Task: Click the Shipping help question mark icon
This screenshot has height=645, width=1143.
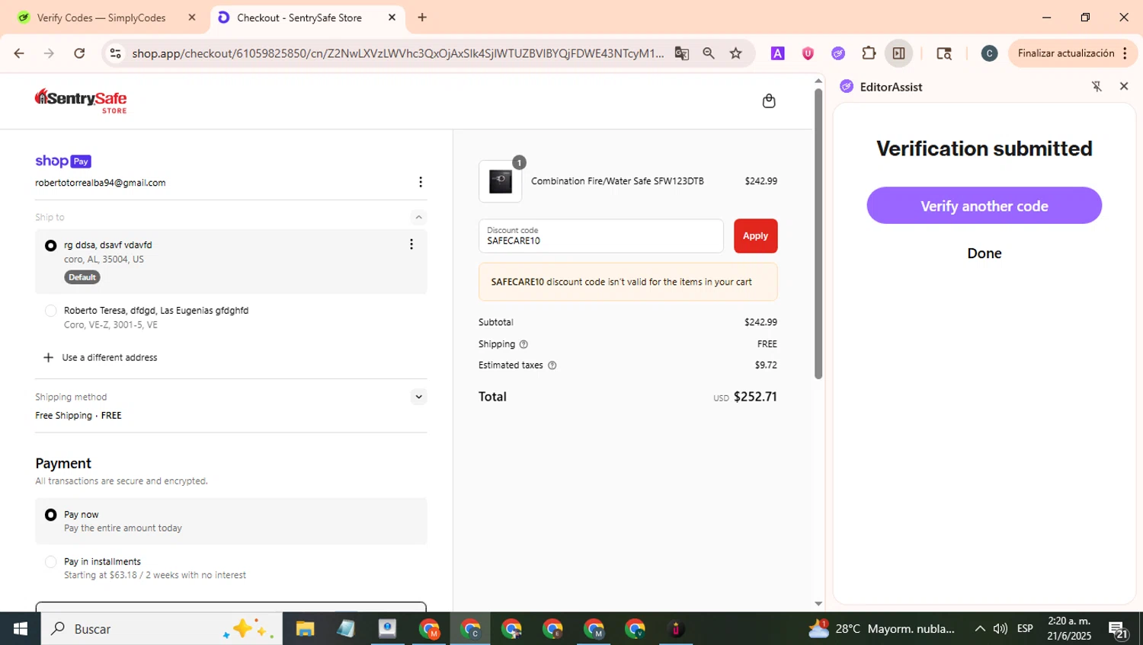Action: [x=523, y=344]
